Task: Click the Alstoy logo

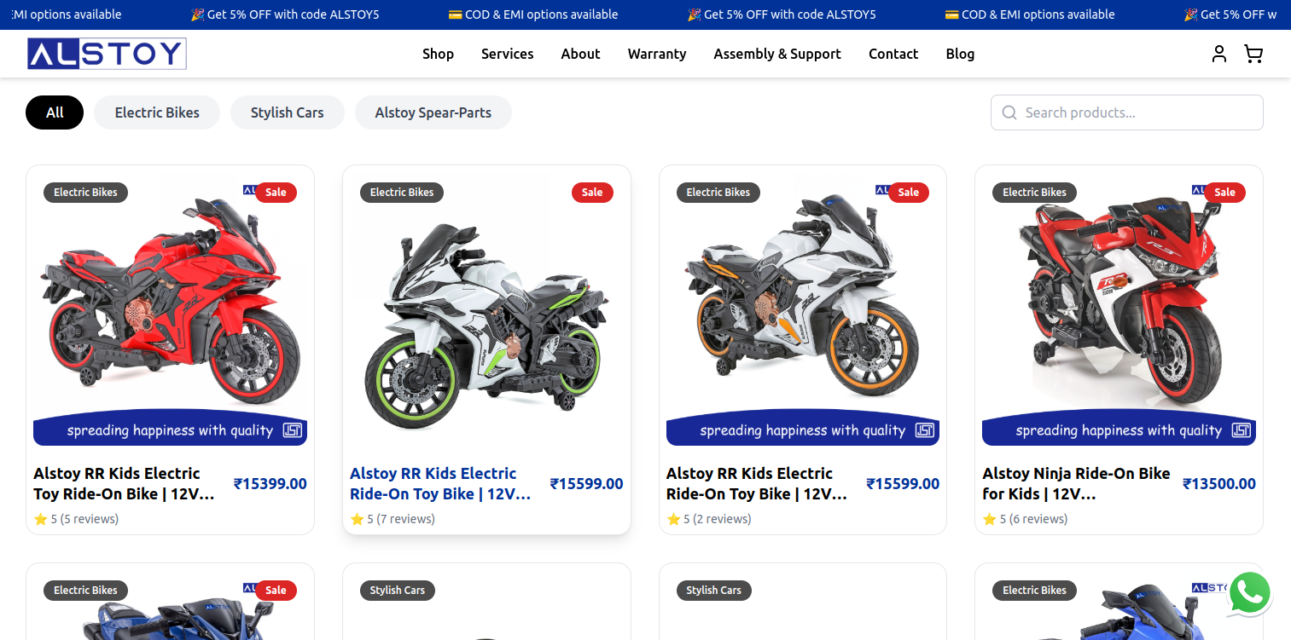Action: click(x=107, y=54)
